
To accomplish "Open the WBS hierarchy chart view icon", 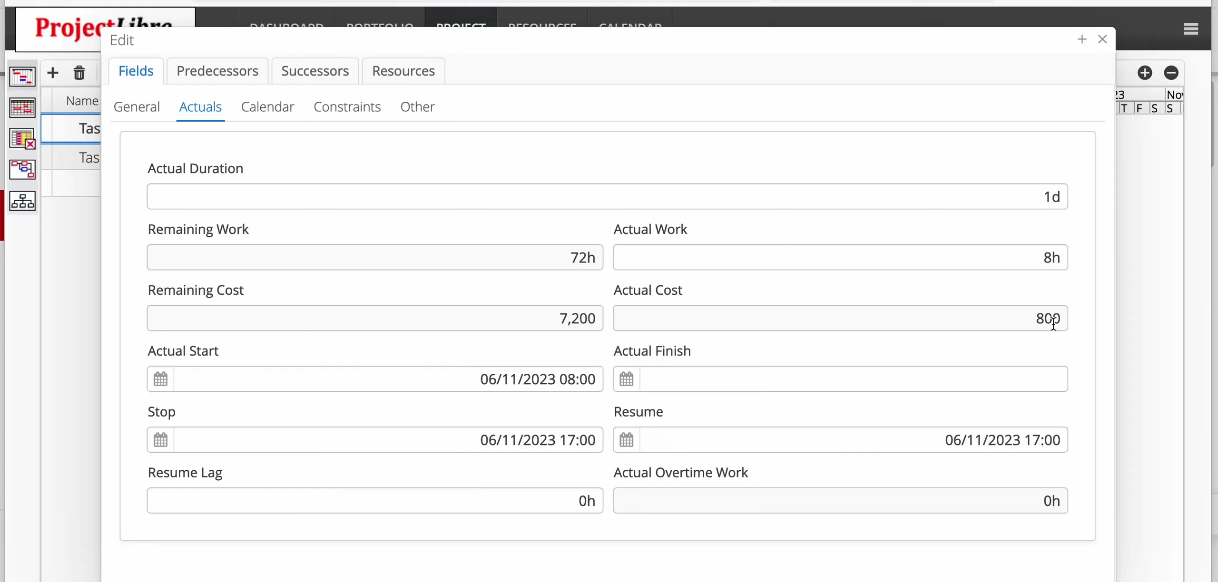I will (x=22, y=201).
